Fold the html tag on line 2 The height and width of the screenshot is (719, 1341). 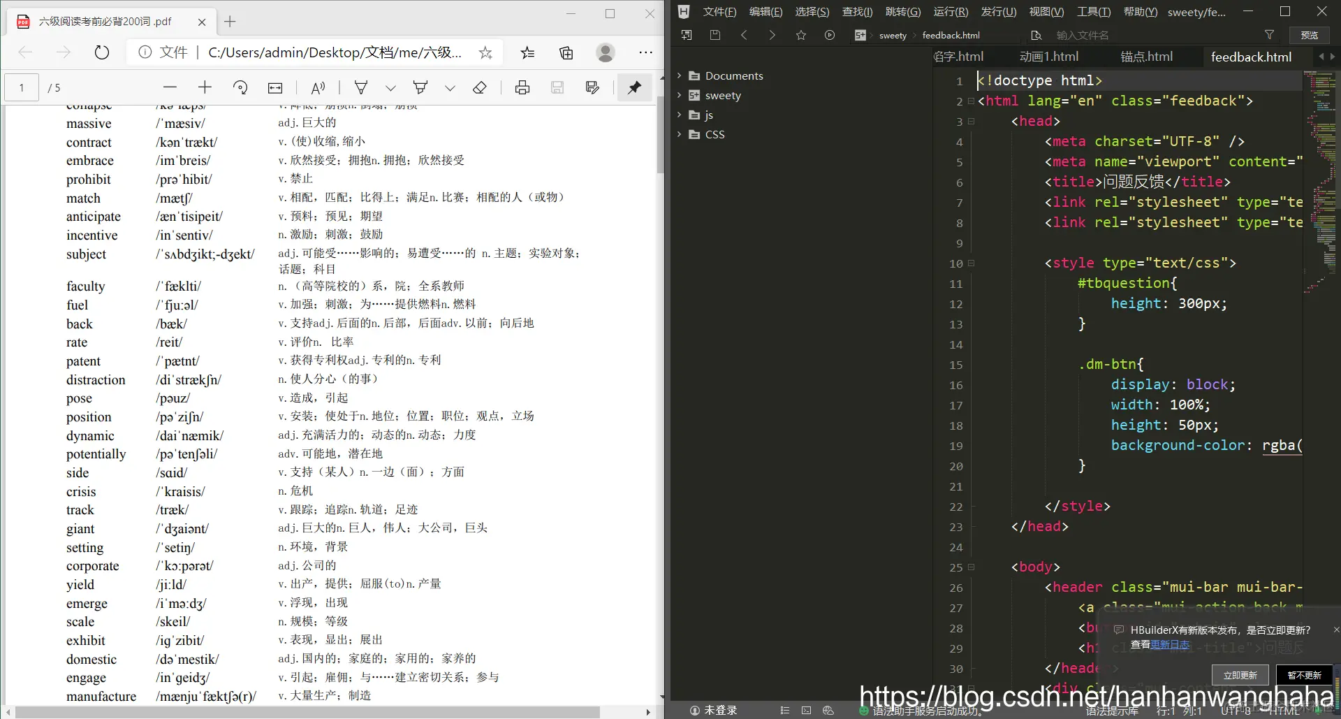[971, 101]
